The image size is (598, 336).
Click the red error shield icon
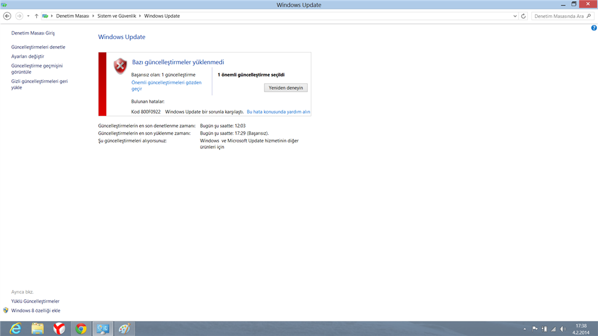click(120, 66)
